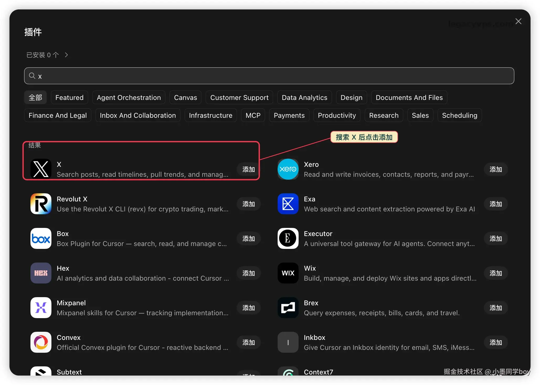Open the Inkbox plugin title

click(x=314, y=338)
